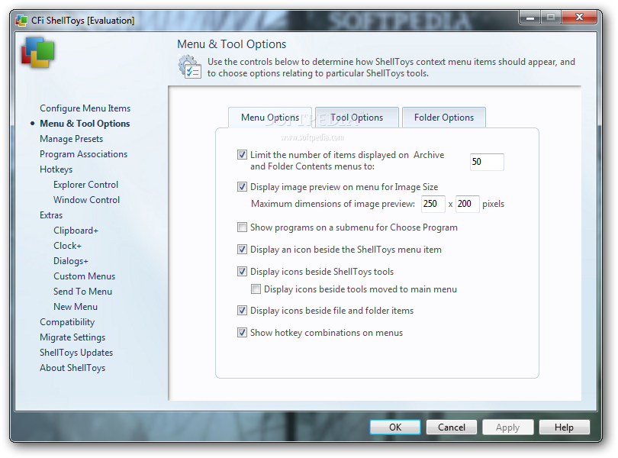The image size is (618, 458).
Task: Click the item limit field showing 50
Action: 487,162
